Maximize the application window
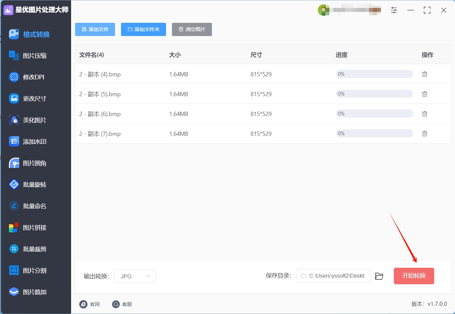 pyautogui.click(x=427, y=10)
